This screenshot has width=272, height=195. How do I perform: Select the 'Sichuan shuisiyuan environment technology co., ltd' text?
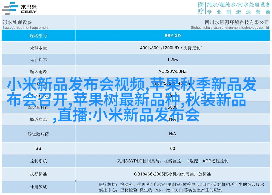(230, 27)
